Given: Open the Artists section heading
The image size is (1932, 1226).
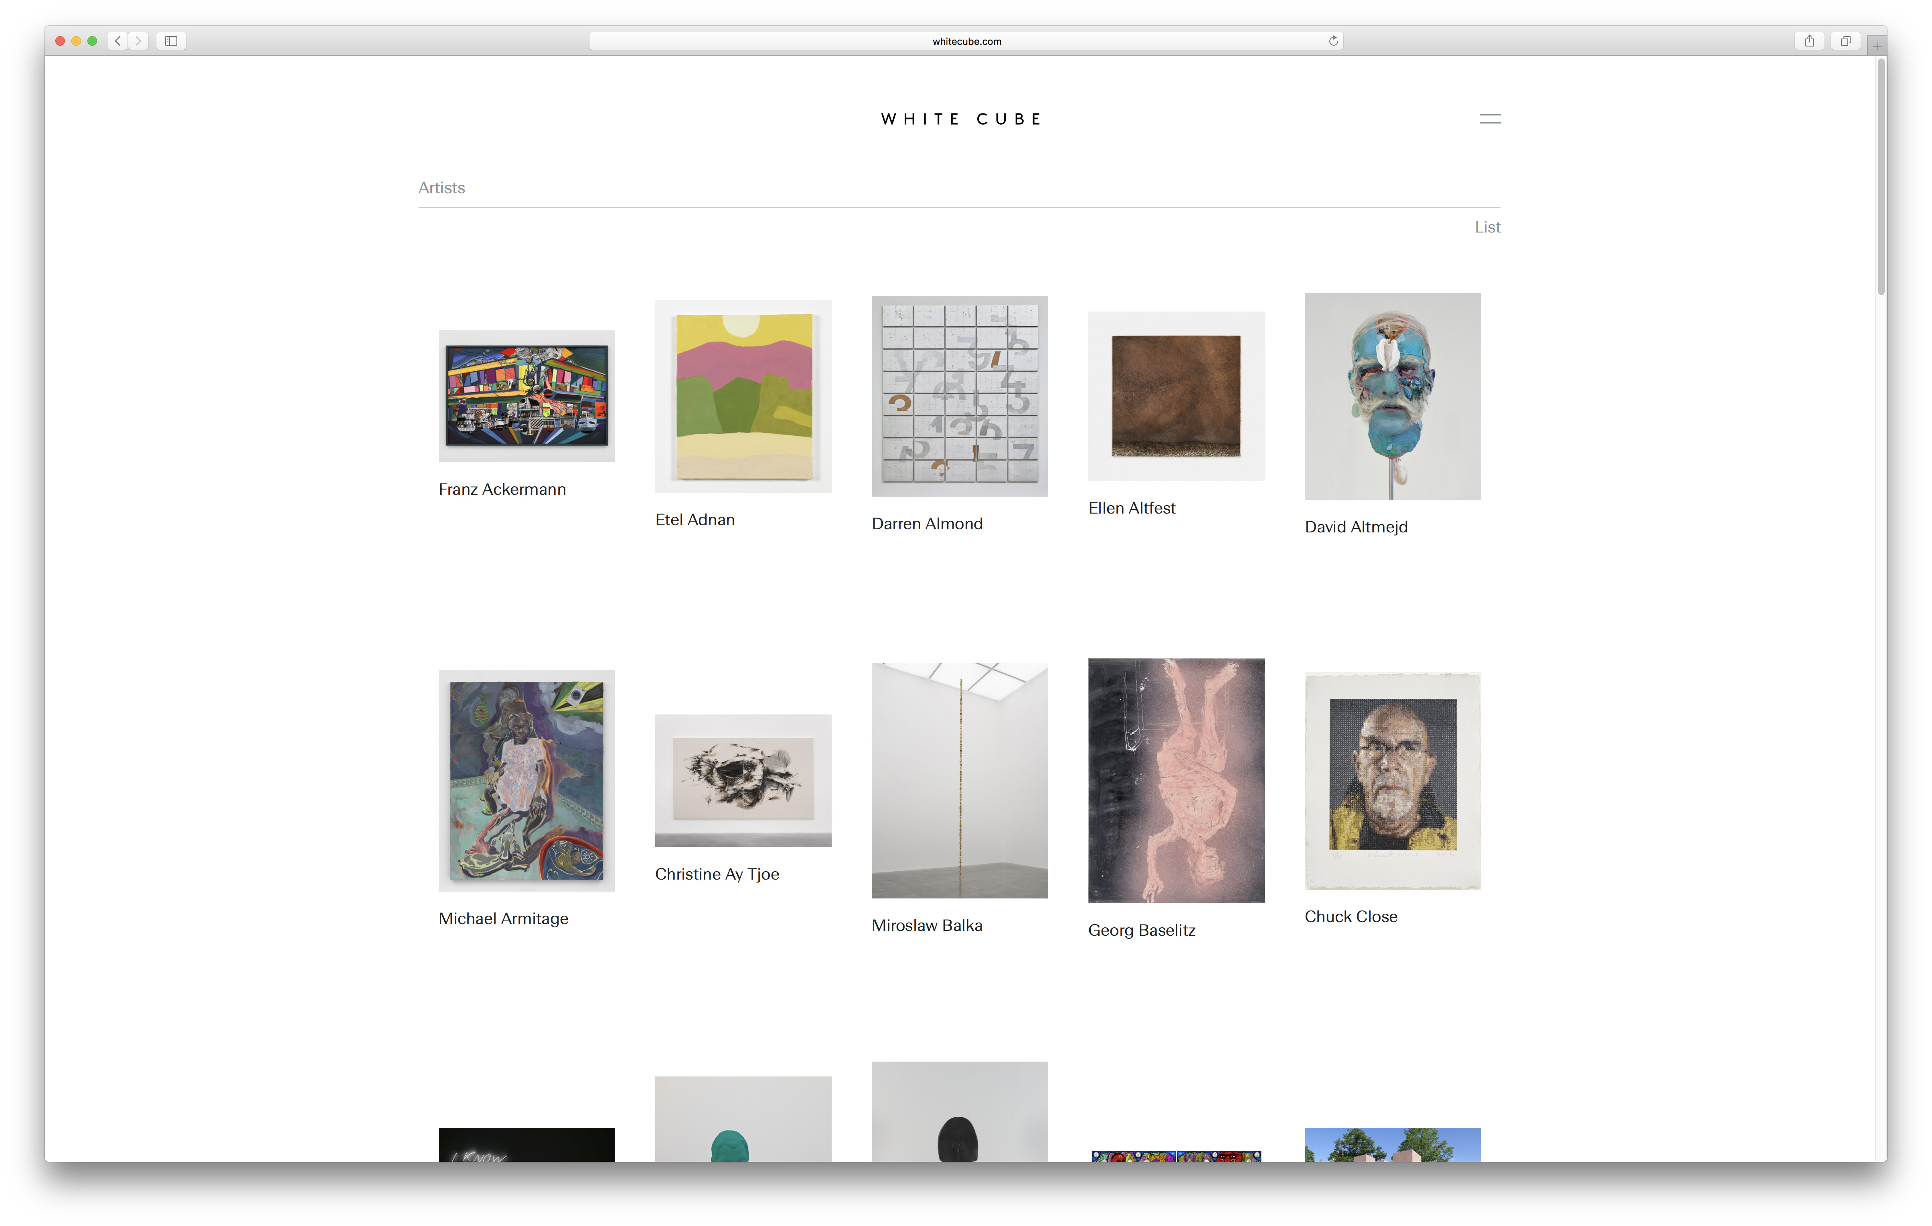Looking at the screenshot, I should [x=441, y=188].
